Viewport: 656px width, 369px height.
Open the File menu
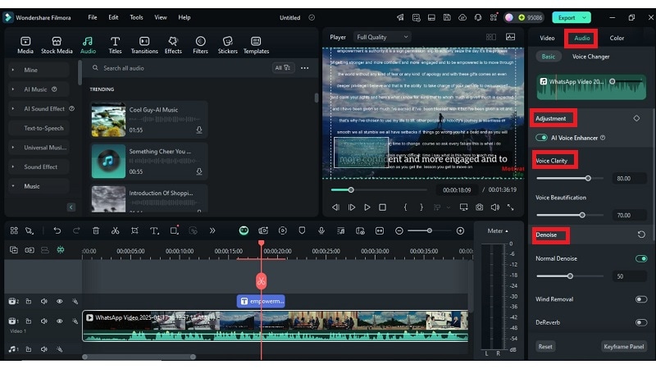pyautogui.click(x=93, y=17)
